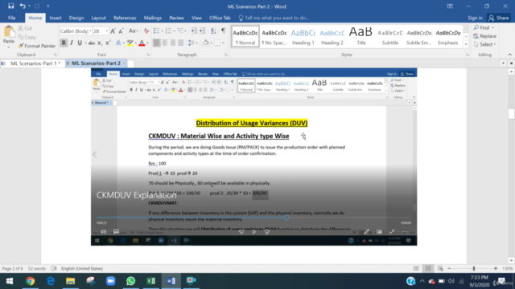The width and height of the screenshot is (515, 289).
Task: Toggle Align Left for the paragraph
Action: point(157,43)
